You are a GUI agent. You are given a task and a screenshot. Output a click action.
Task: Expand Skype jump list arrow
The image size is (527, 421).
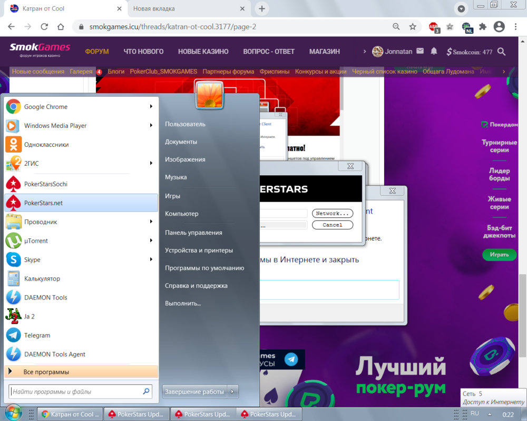[151, 259]
